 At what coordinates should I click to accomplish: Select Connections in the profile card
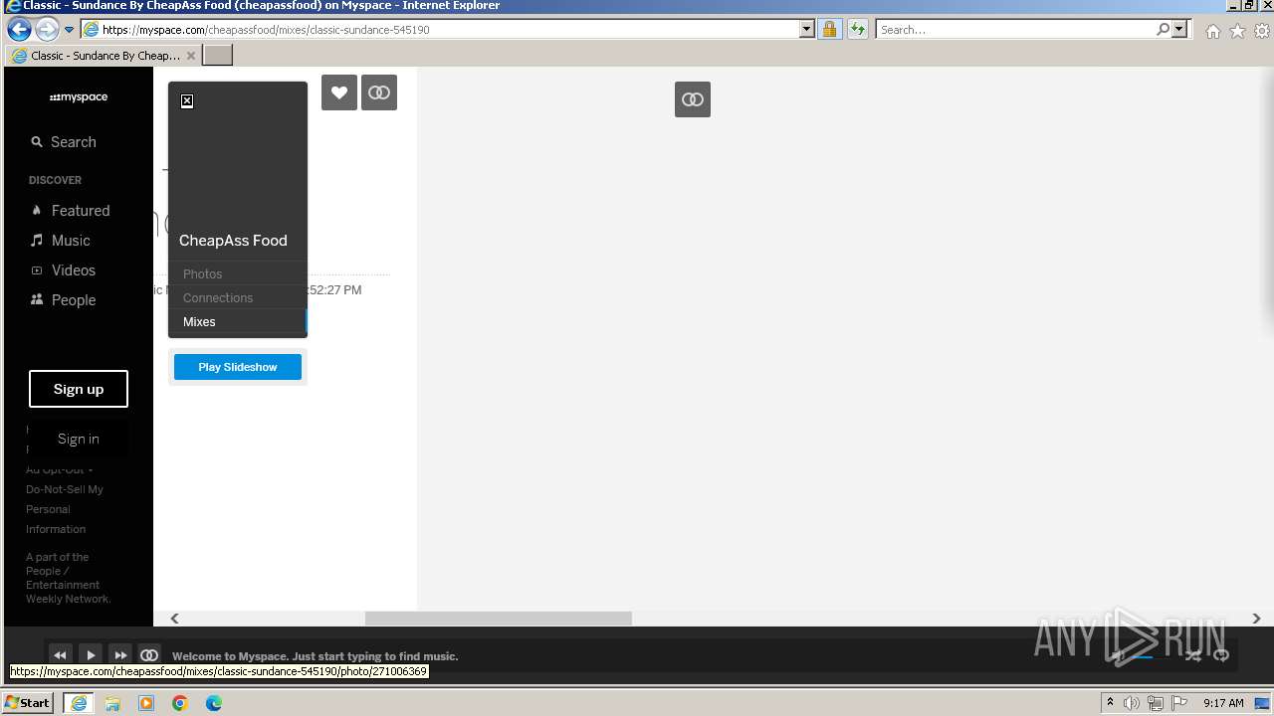click(218, 297)
